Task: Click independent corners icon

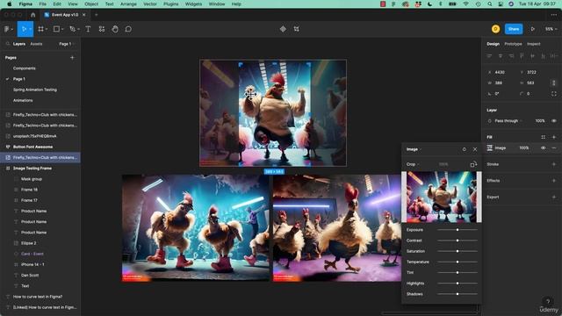Action: (x=554, y=94)
